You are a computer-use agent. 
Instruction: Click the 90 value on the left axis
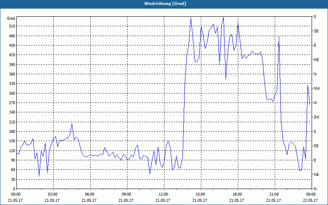tap(13, 160)
